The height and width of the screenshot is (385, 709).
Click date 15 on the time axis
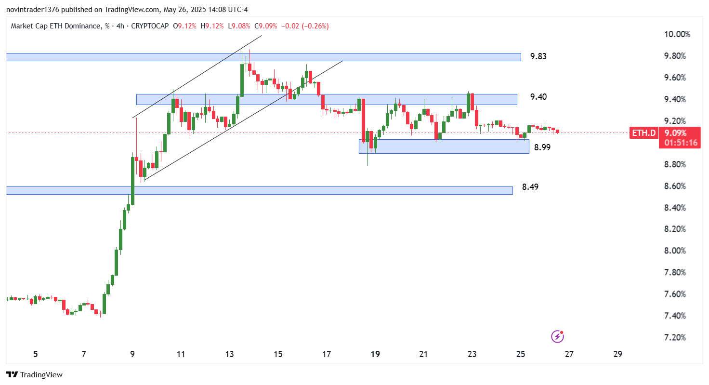pos(278,354)
